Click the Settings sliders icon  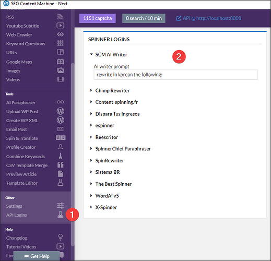tap(61, 206)
